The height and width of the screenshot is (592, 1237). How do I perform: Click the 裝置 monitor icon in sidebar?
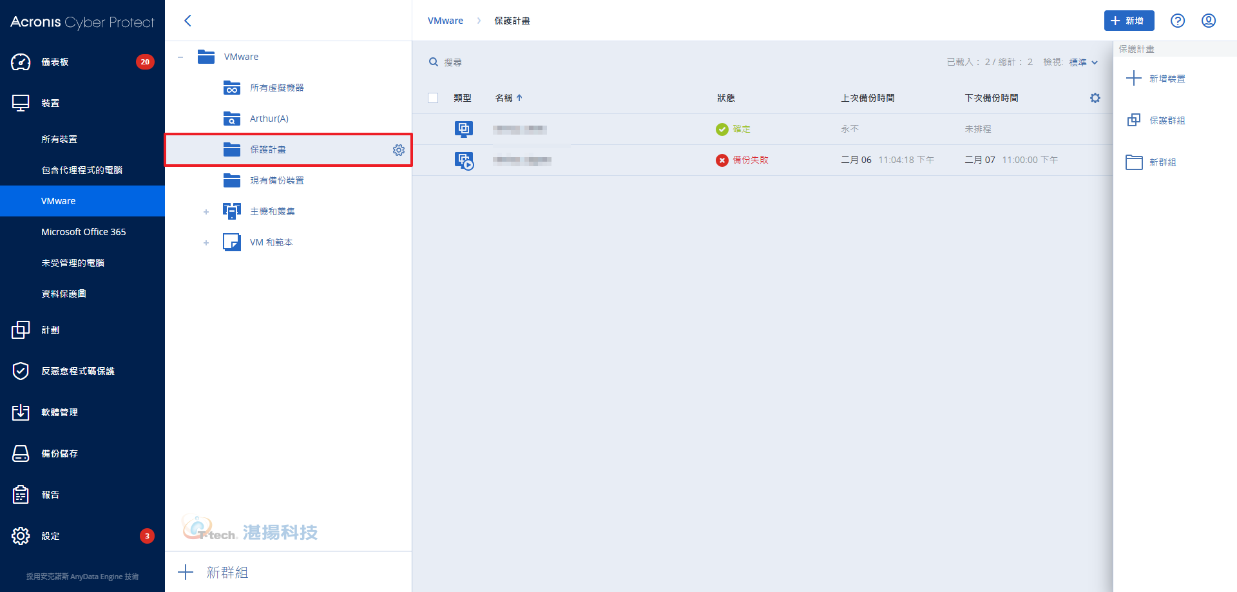[21, 103]
